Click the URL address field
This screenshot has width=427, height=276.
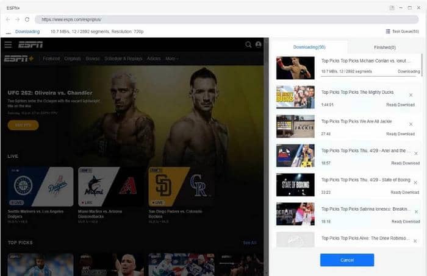point(226,19)
